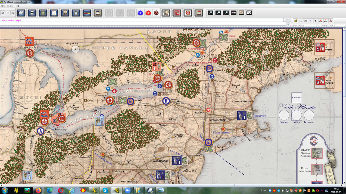The image size is (346, 194).
Task: Select the Blockade box on the map
Action: [x=297, y=98]
